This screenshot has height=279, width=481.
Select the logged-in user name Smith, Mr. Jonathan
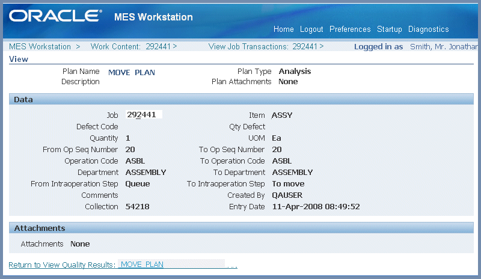coord(444,47)
